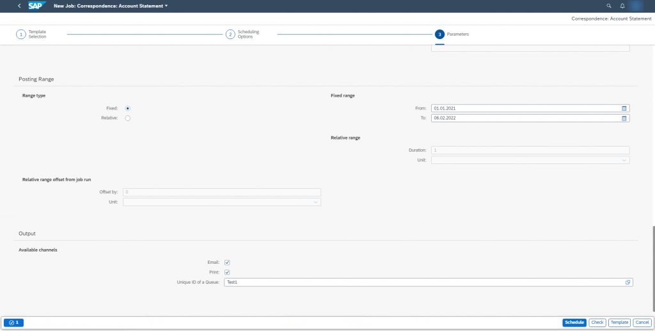Toggle the Print channel checkbox

click(227, 273)
